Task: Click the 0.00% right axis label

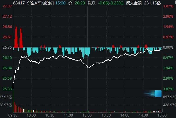Action: pyautogui.click(x=168, y=47)
